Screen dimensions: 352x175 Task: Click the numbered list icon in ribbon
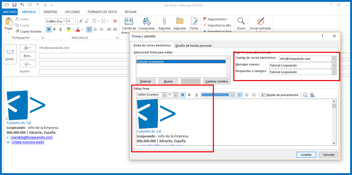pyautogui.click(x=103, y=21)
